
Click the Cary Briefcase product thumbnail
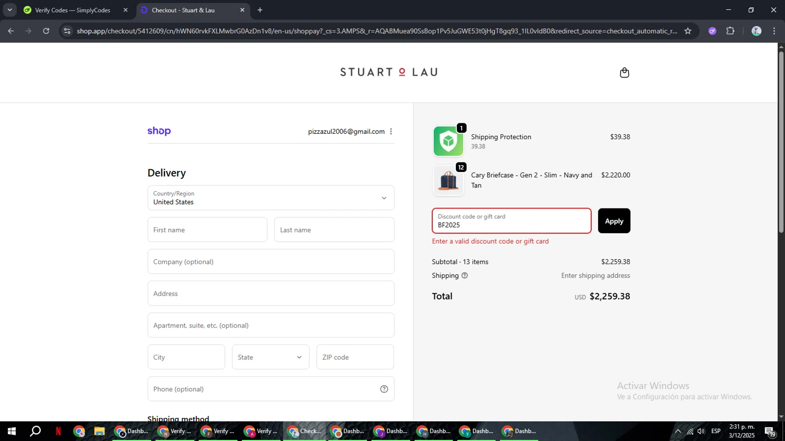click(448, 180)
